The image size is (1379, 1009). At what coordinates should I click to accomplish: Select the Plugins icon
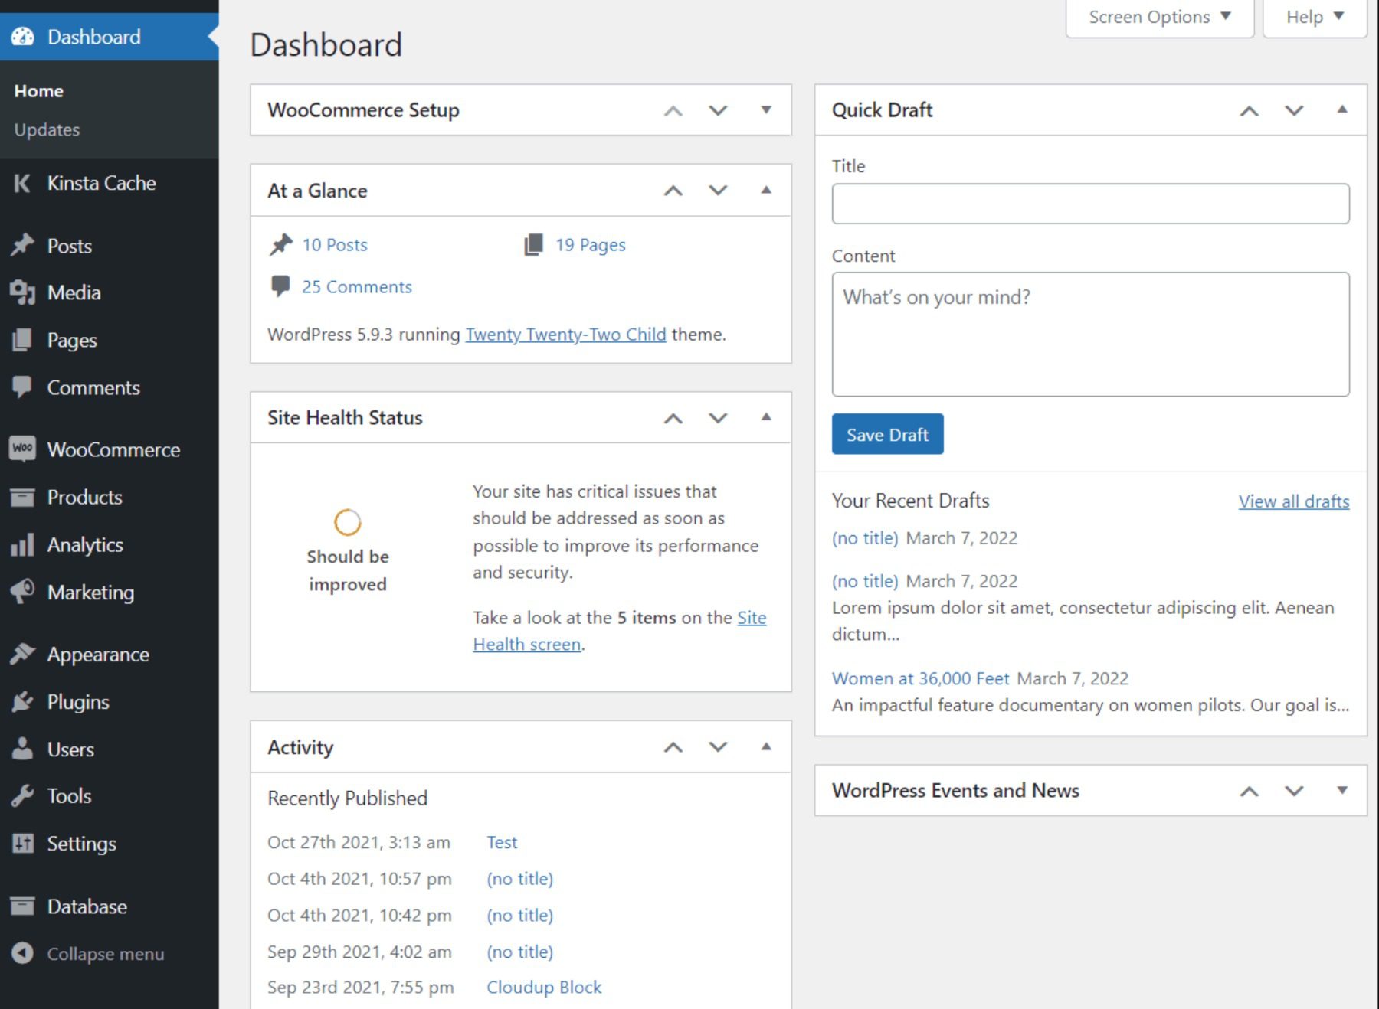(x=23, y=702)
